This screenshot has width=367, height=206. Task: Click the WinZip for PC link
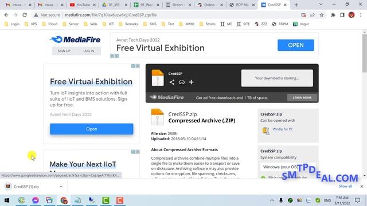pos(283,129)
